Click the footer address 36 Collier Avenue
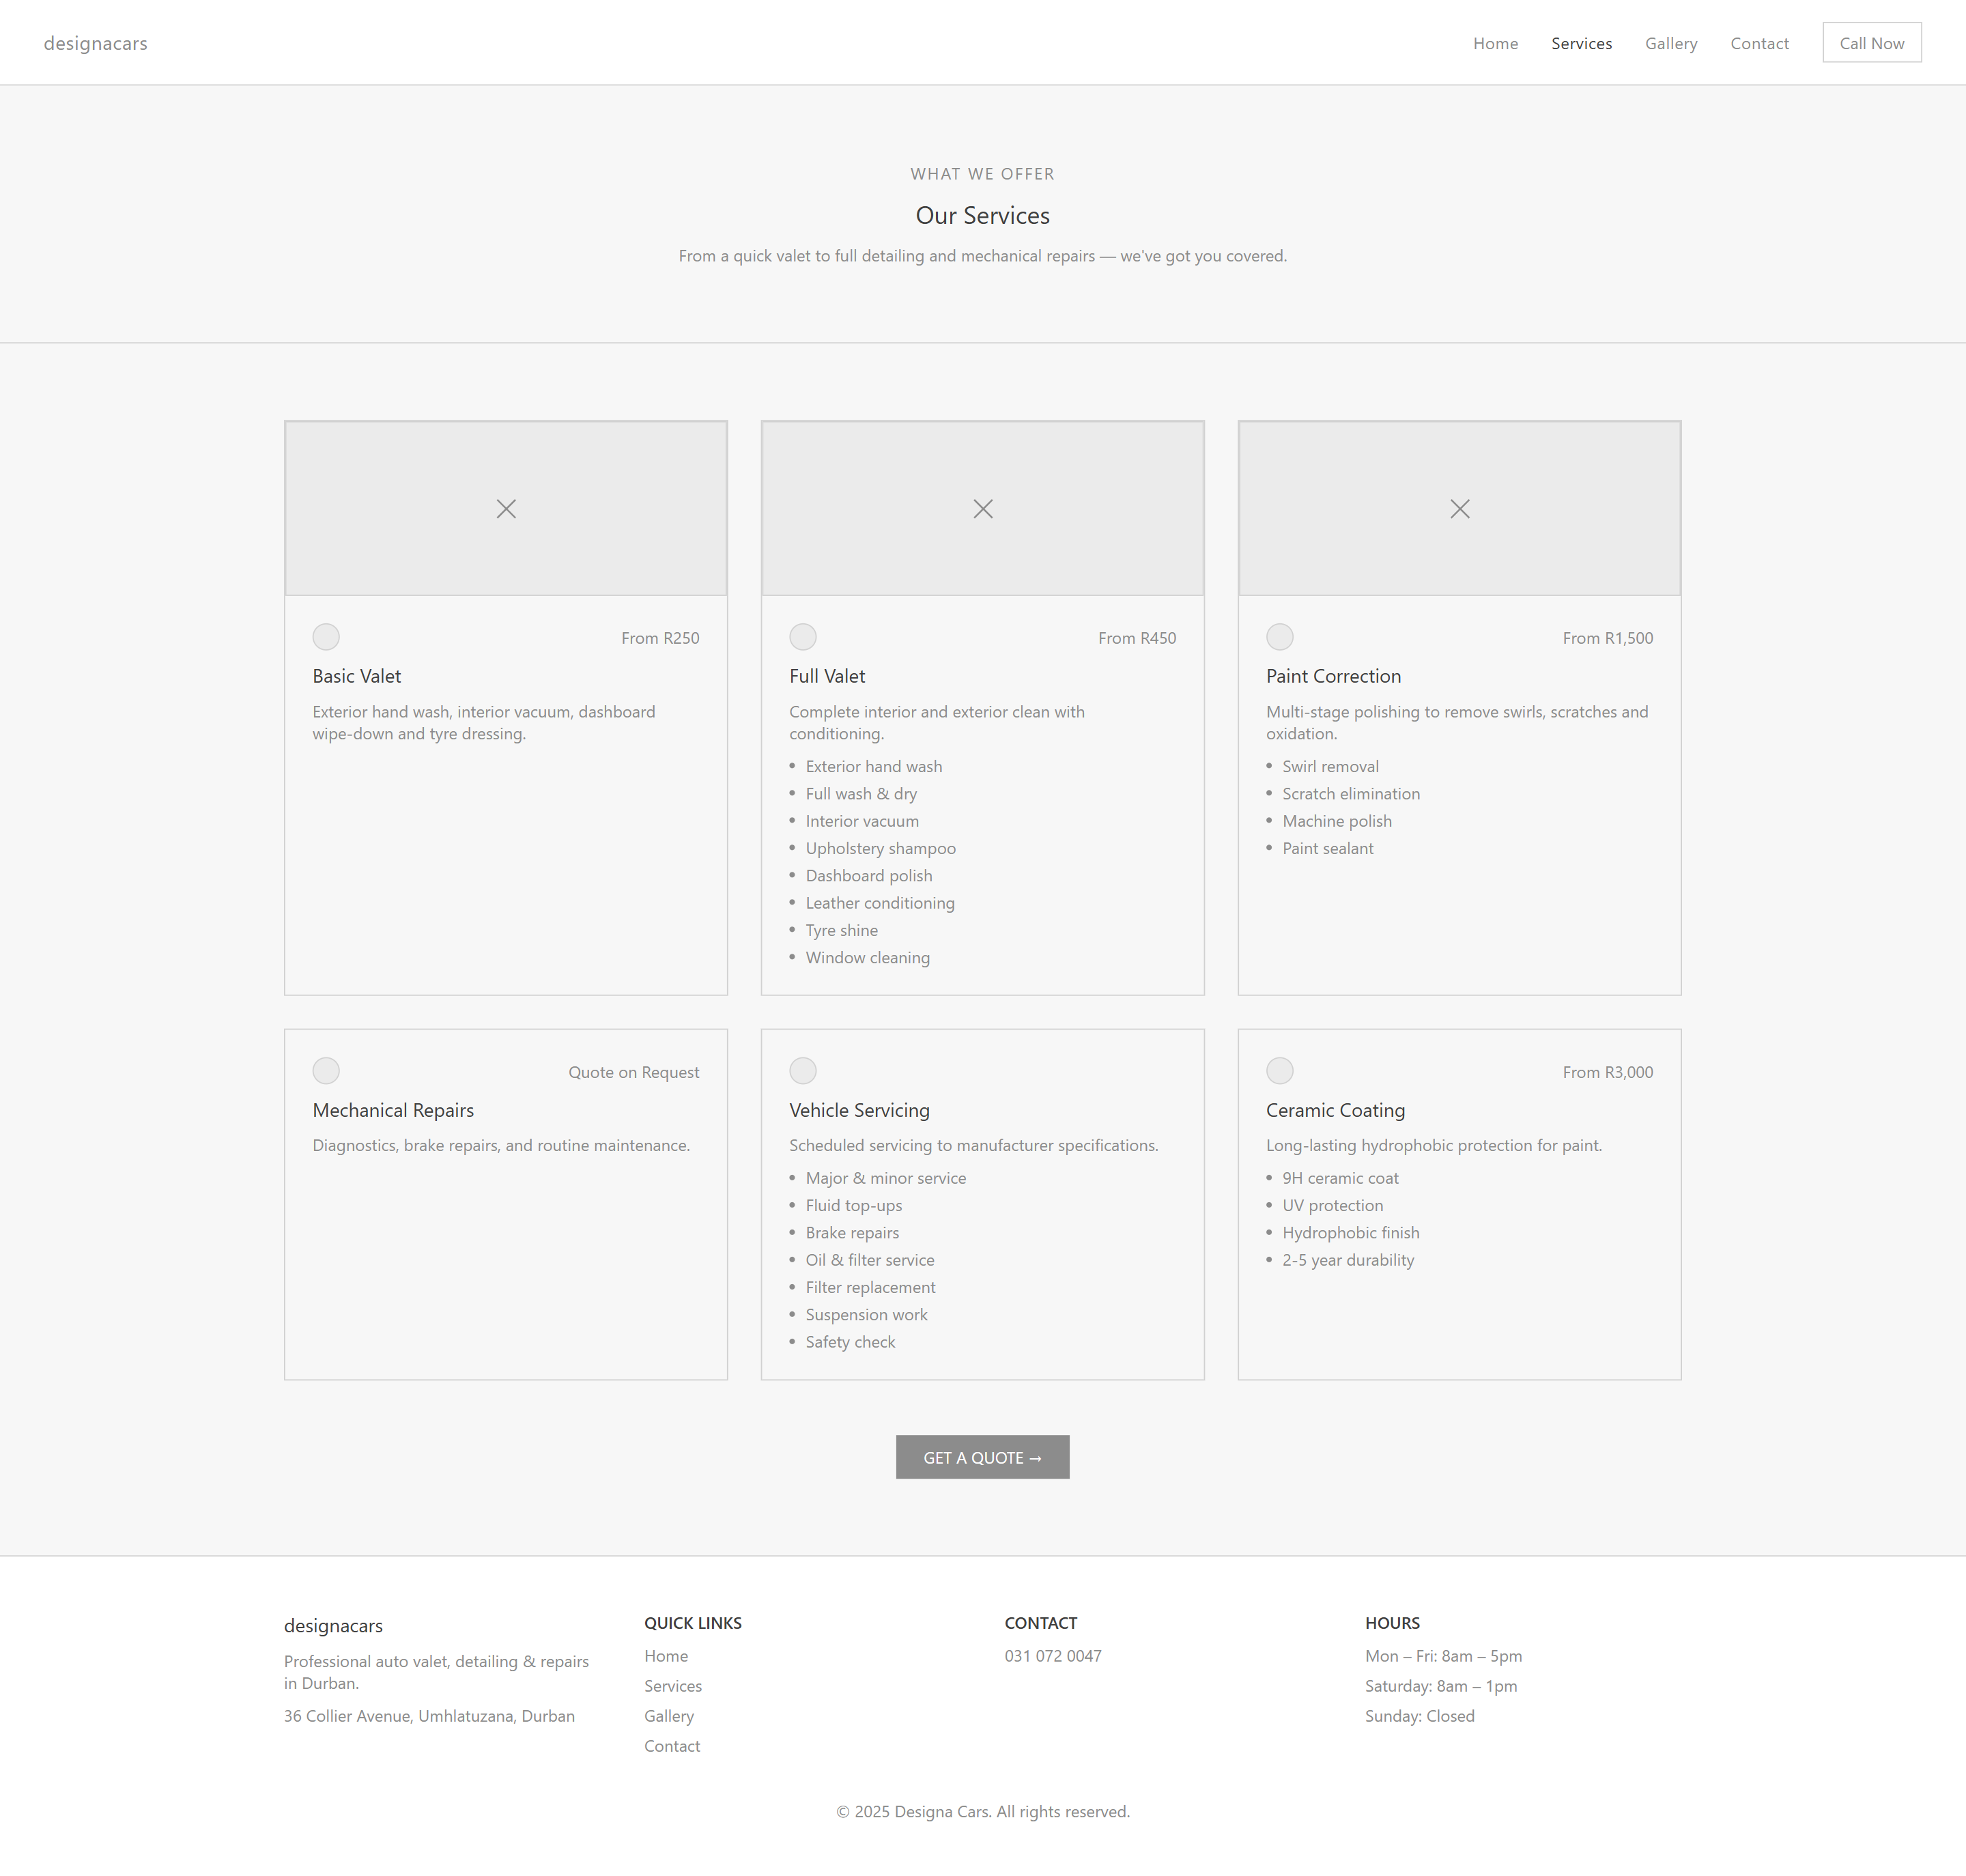This screenshot has width=1966, height=1876. [x=429, y=1716]
